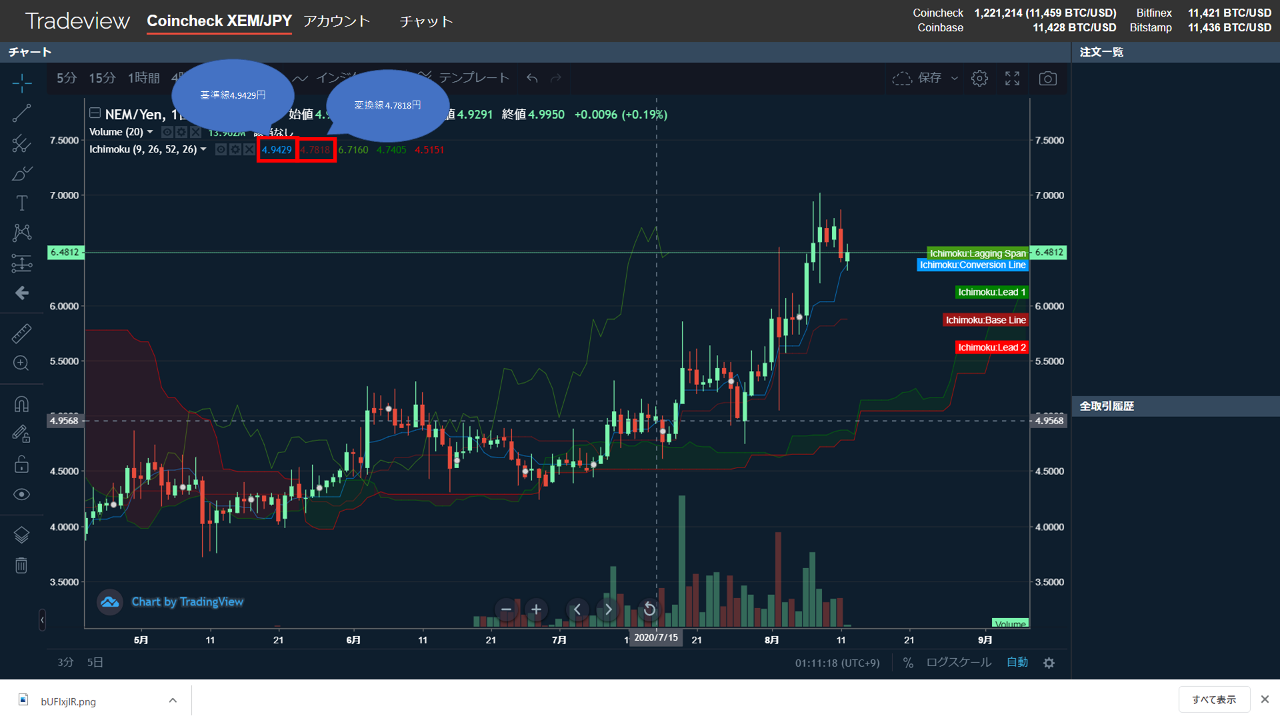Viewport: 1280px width, 720px height.
Task: Toggle 自動 auto scale
Action: click(x=1017, y=663)
